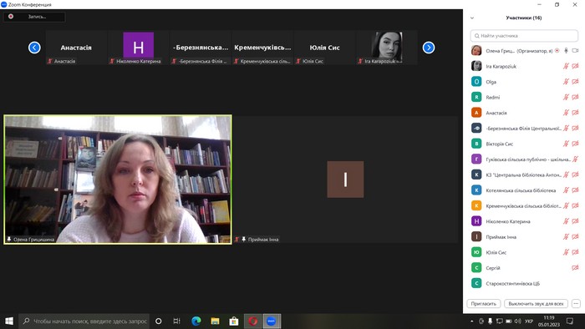The image size is (585, 329).
Task: Open Windows Start menu
Action: click(x=9, y=321)
